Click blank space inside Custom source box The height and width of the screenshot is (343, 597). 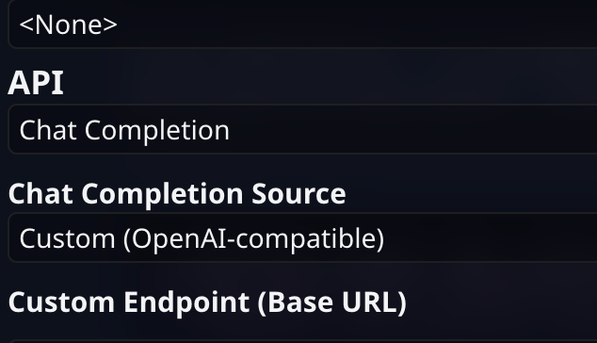[488, 237]
